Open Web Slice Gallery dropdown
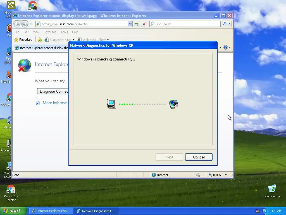This screenshot has width=286, height=215. click(x=108, y=40)
